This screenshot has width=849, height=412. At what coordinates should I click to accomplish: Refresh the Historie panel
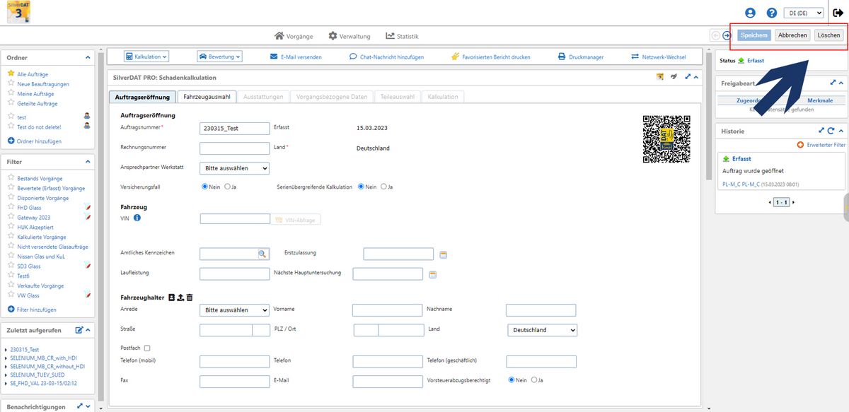coord(831,131)
